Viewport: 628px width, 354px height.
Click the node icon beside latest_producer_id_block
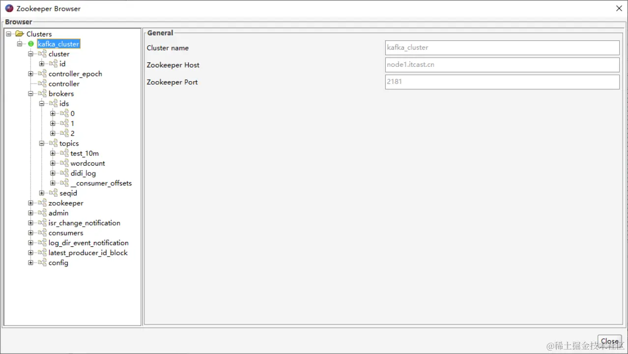click(42, 253)
